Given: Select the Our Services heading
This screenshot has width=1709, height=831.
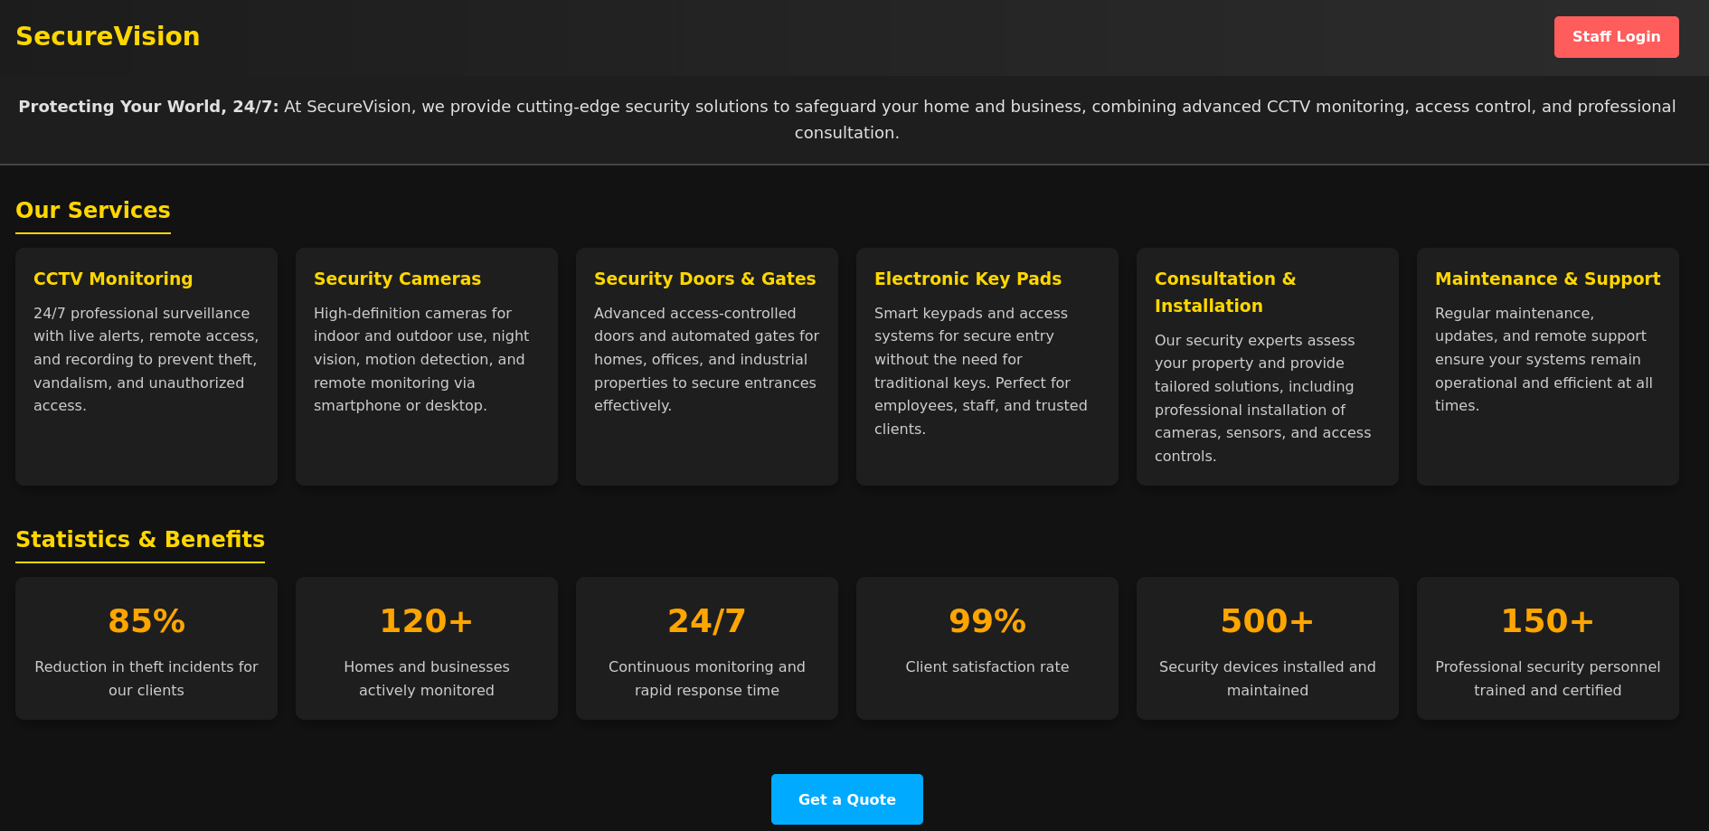Looking at the screenshot, I should [93, 211].
